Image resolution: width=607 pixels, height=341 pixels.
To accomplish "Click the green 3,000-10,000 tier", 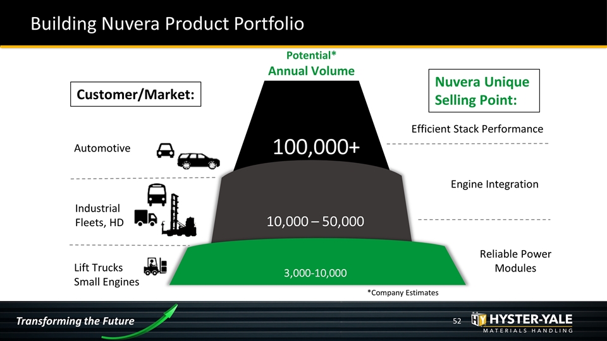I will pos(317,263).
